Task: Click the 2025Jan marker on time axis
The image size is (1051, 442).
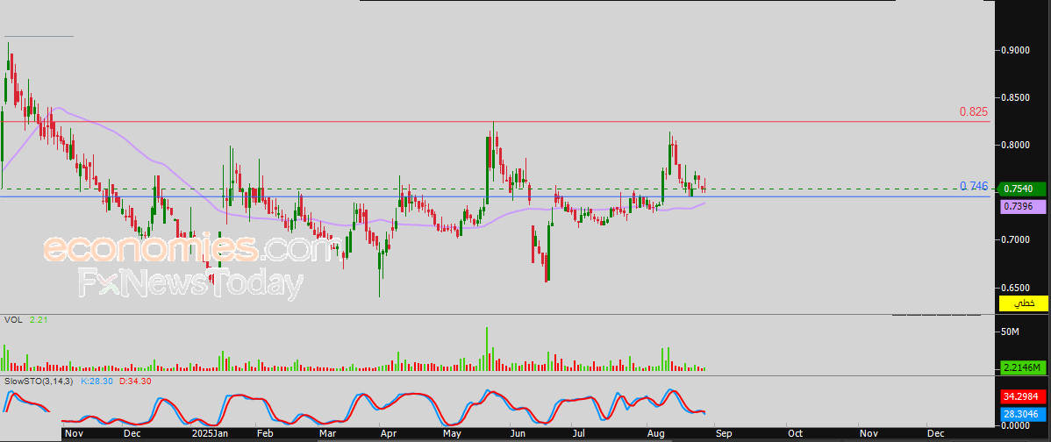Action: [209, 433]
